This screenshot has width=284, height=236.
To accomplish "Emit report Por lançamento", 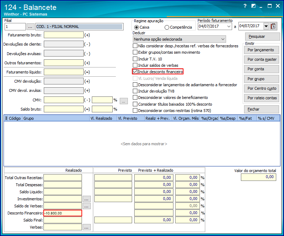I will point(261,50).
